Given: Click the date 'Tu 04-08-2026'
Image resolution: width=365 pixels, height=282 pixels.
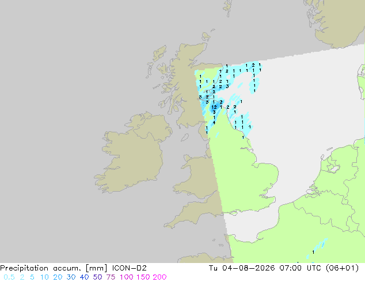Looking at the screenshot, I should [242, 268].
